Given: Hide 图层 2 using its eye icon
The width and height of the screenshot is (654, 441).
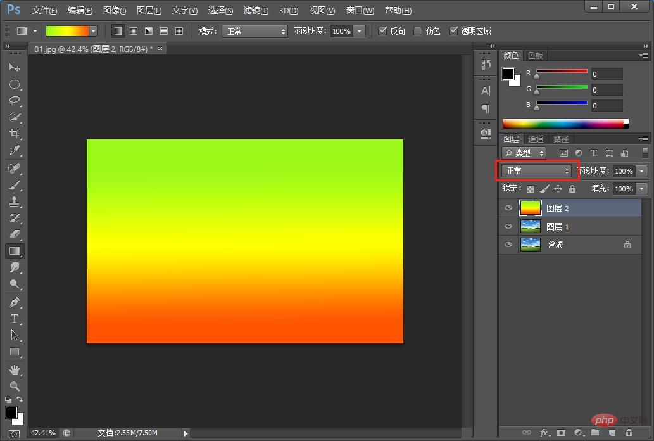Looking at the screenshot, I should (x=508, y=208).
